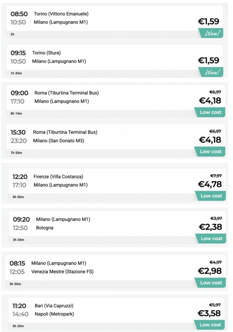Open the Torino (Stura) departure listing
The width and height of the screenshot is (233, 332).
(46, 53)
